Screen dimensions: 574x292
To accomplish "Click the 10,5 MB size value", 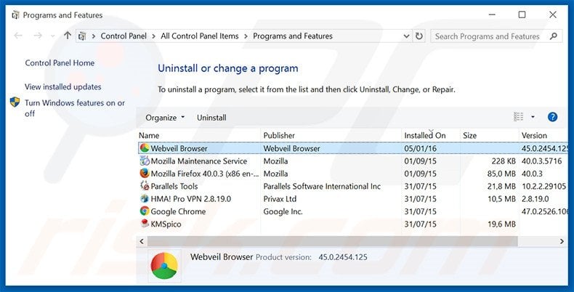I will pos(501,199).
